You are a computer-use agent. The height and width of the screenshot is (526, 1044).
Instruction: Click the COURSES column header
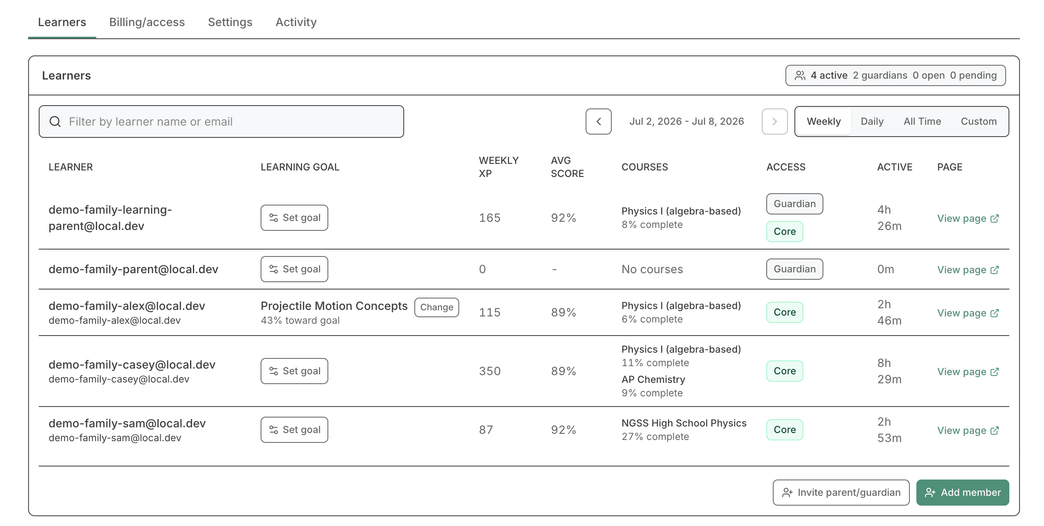645,167
